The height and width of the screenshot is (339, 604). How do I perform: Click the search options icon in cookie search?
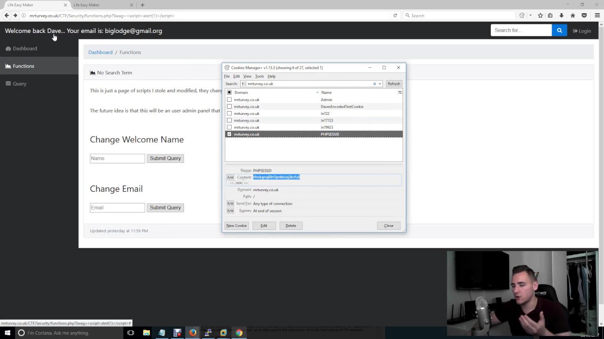(x=244, y=84)
